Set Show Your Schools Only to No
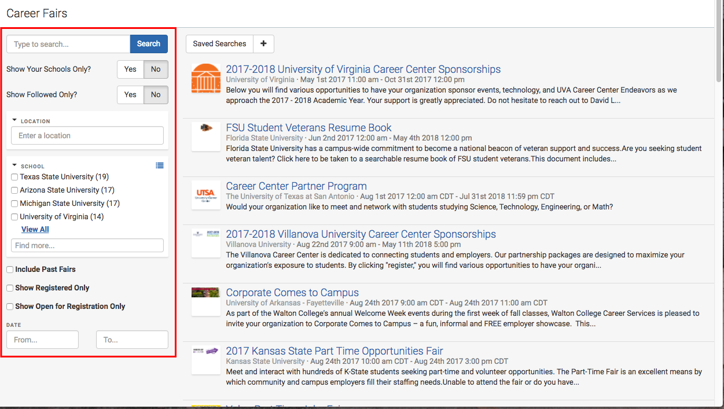Image resolution: width=724 pixels, height=409 pixels. pos(156,69)
